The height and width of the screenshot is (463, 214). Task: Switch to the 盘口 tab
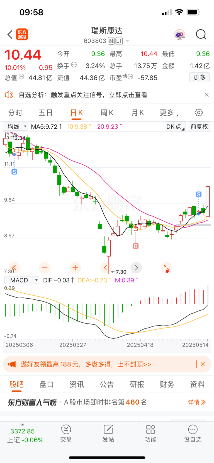[x=47, y=384]
